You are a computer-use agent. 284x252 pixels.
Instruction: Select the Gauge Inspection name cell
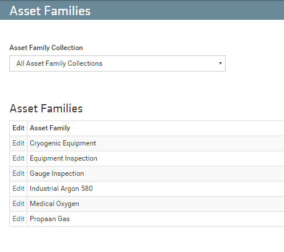click(x=156, y=173)
